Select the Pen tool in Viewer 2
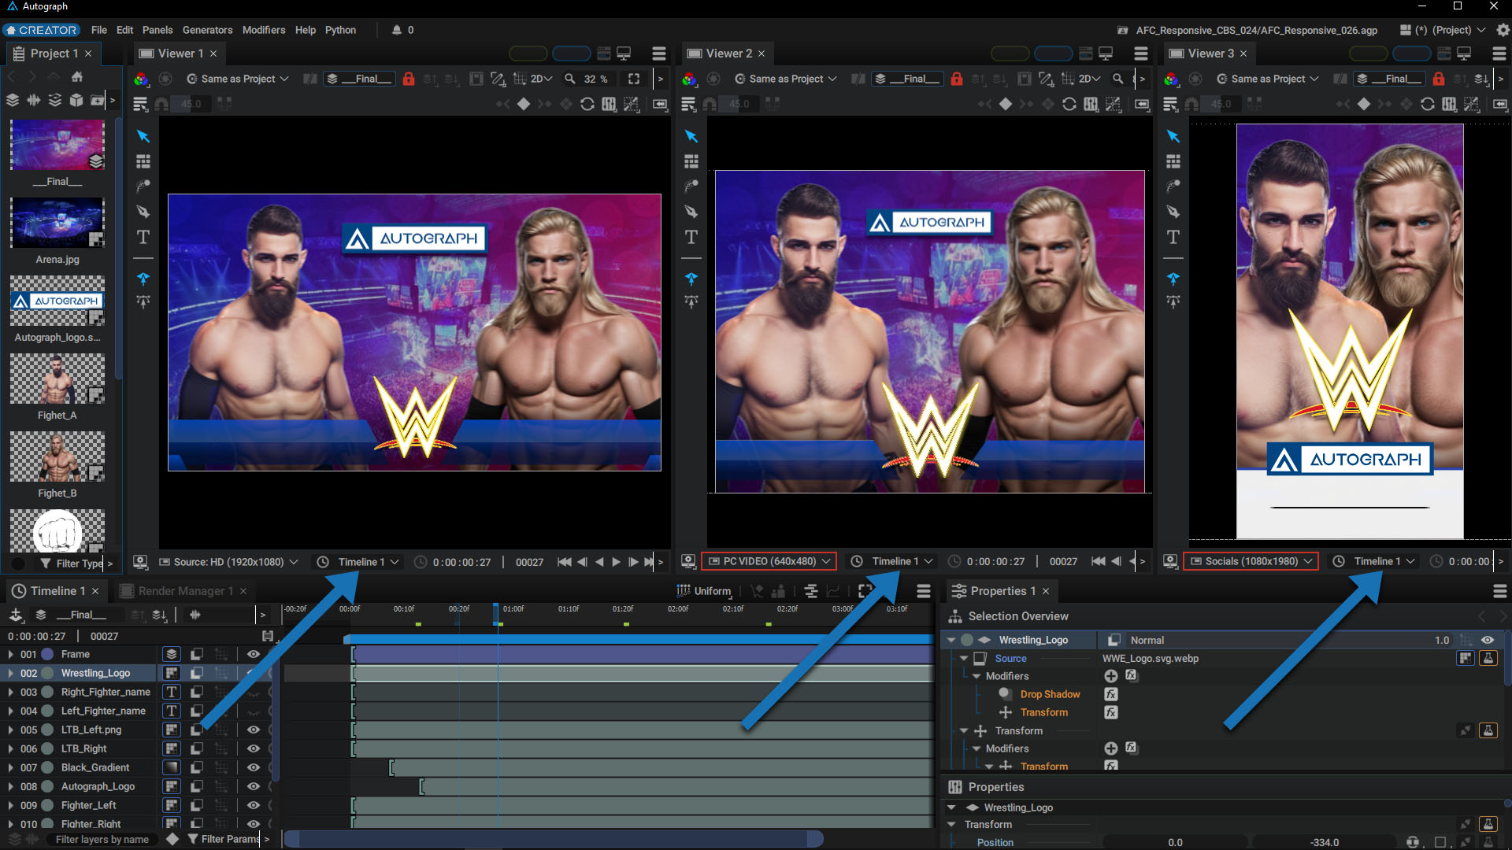 (x=691, y=212)
